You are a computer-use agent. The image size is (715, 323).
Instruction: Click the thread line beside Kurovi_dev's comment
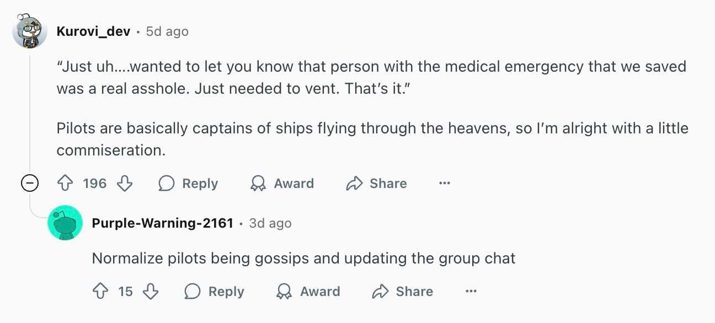coord(30,110)
